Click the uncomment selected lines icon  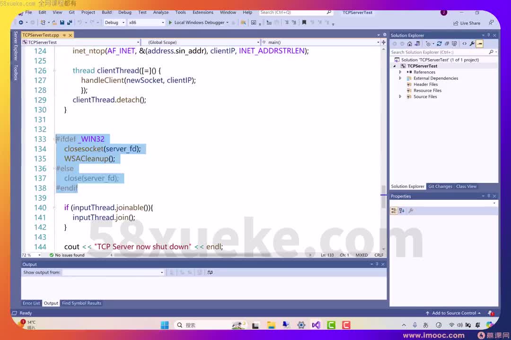(x=294, y=23)
